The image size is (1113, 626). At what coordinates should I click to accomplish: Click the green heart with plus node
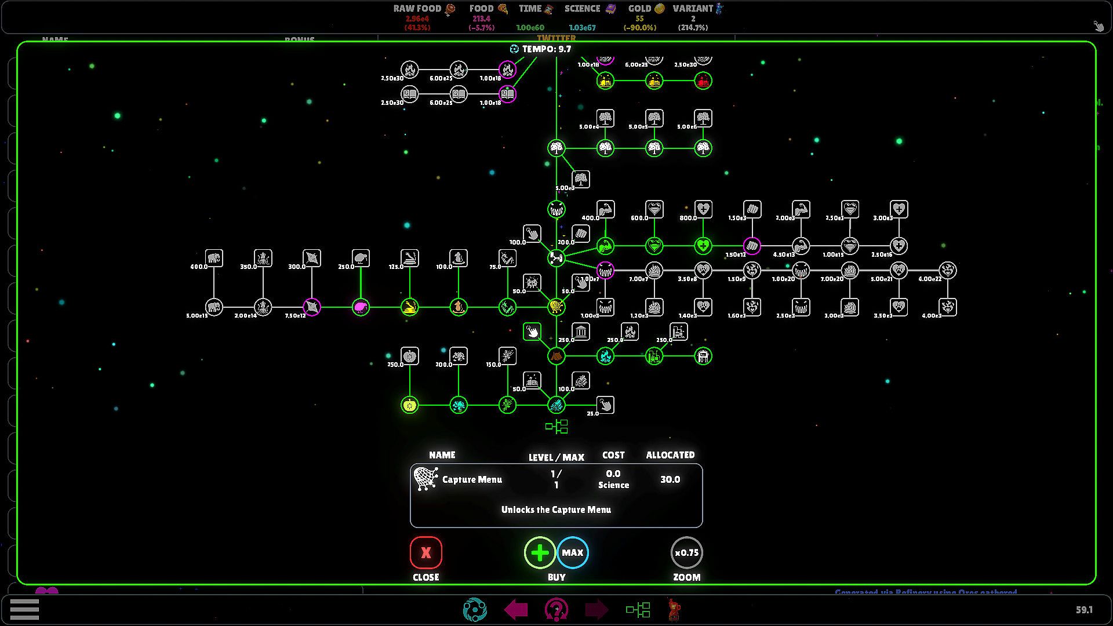click(703, 246)
